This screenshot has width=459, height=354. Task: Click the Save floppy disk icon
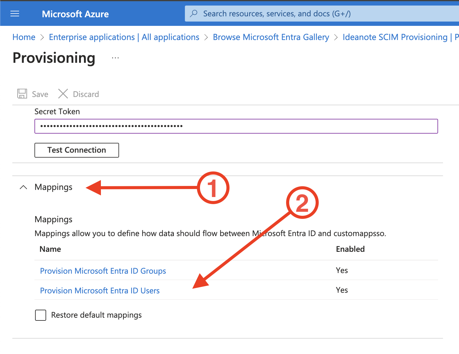pyautogui.click(x=22, y=94)
